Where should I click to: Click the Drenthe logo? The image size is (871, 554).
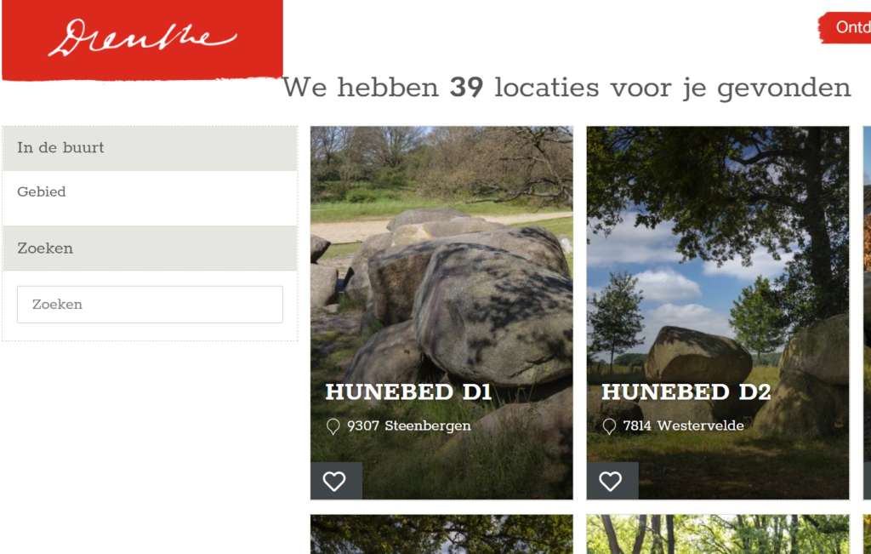coord(142,39)
